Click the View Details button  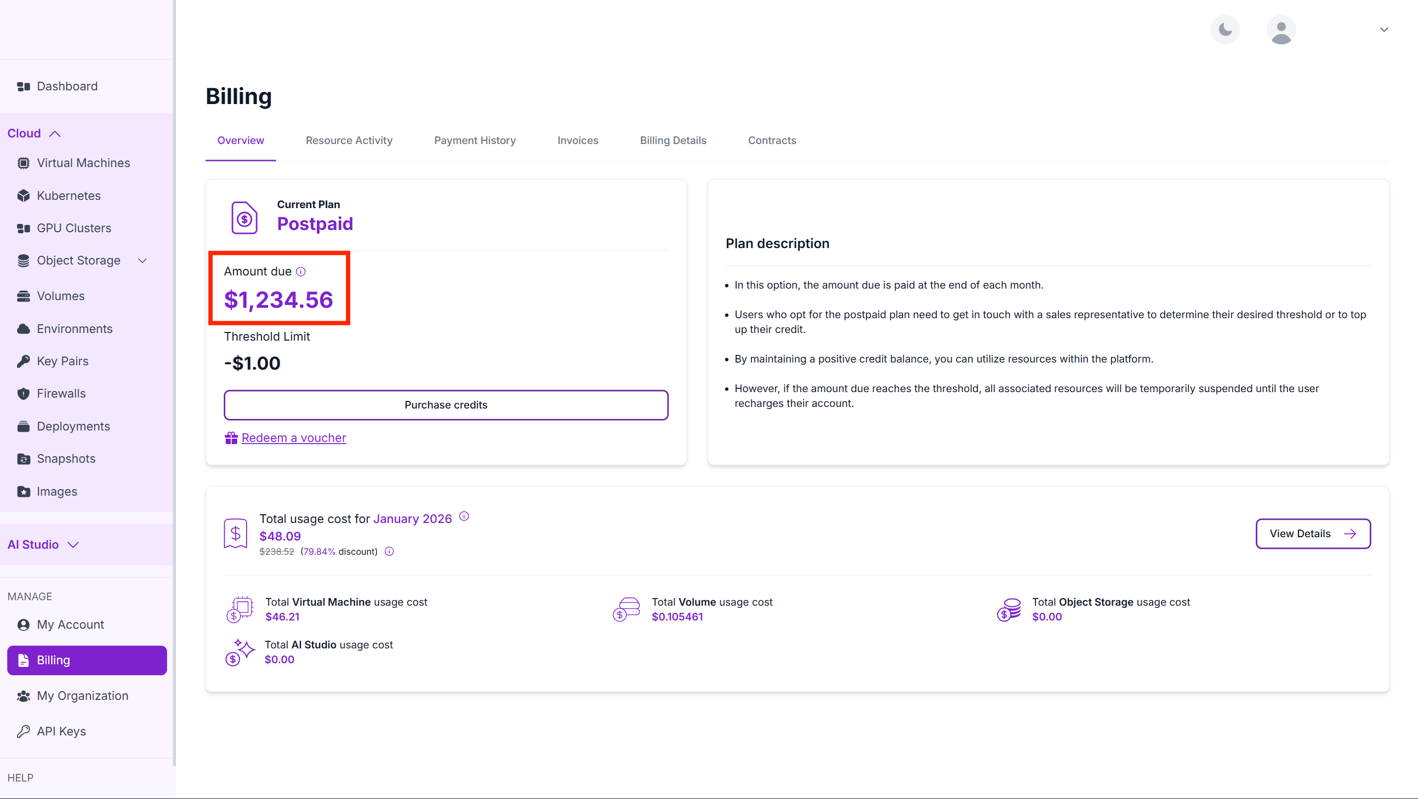[x=1313, y=534]
